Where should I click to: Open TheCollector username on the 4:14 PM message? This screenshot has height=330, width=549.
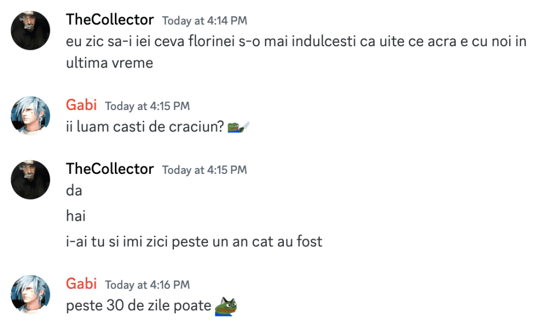(109, 20)
